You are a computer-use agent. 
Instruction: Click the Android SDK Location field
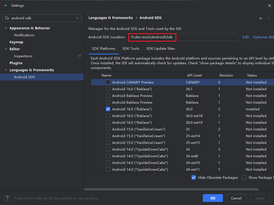point(183,37)
